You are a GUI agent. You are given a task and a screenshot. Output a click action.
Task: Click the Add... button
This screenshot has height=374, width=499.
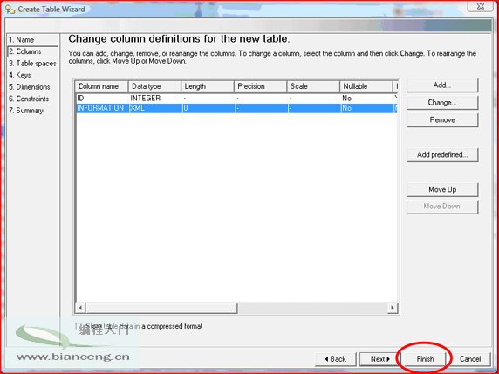click(442, 85)
